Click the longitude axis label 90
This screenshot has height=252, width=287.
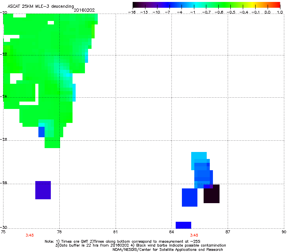pos(284,232)
